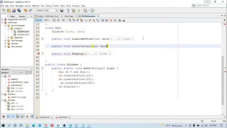The height and width of the screenshot is (128, 227).
Task: Open the Refactor menu
Action: [36, 6]
